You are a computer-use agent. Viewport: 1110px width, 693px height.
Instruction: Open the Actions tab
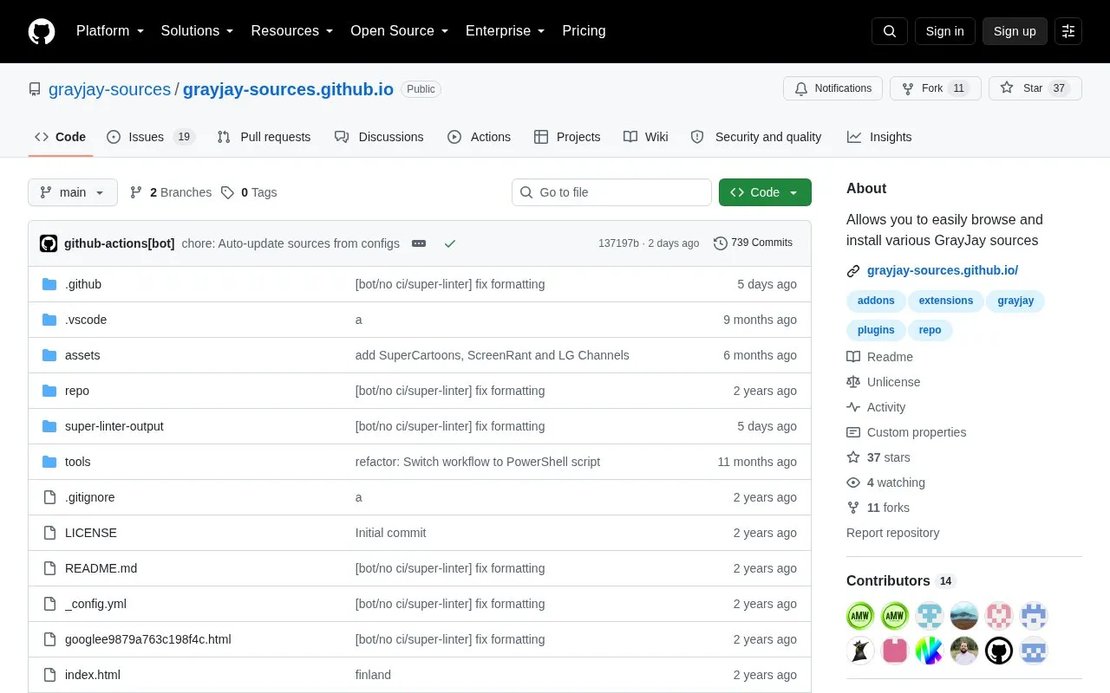click(479, 137)
